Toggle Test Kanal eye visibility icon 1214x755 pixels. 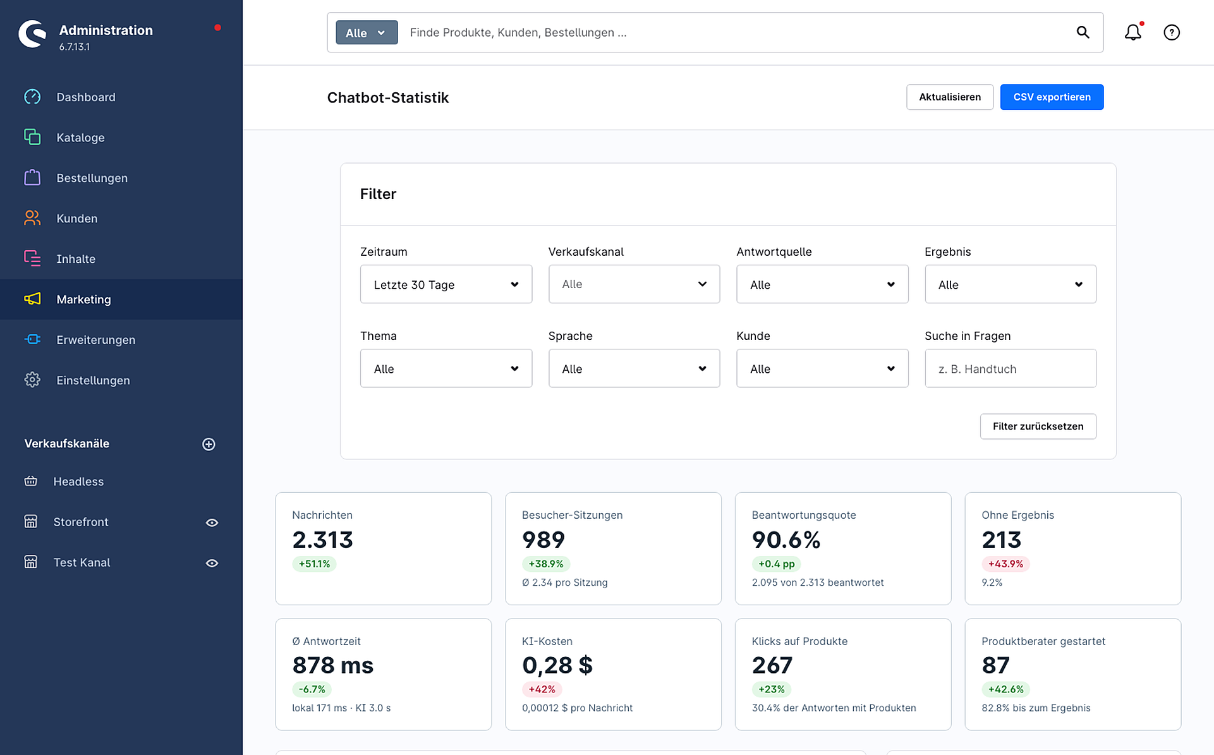pos(212,563)
